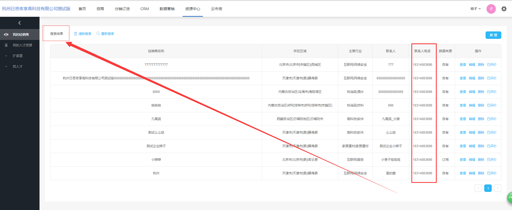Open the 数据营销 menu
Screen dimensions: 512x210
point(167,9)
